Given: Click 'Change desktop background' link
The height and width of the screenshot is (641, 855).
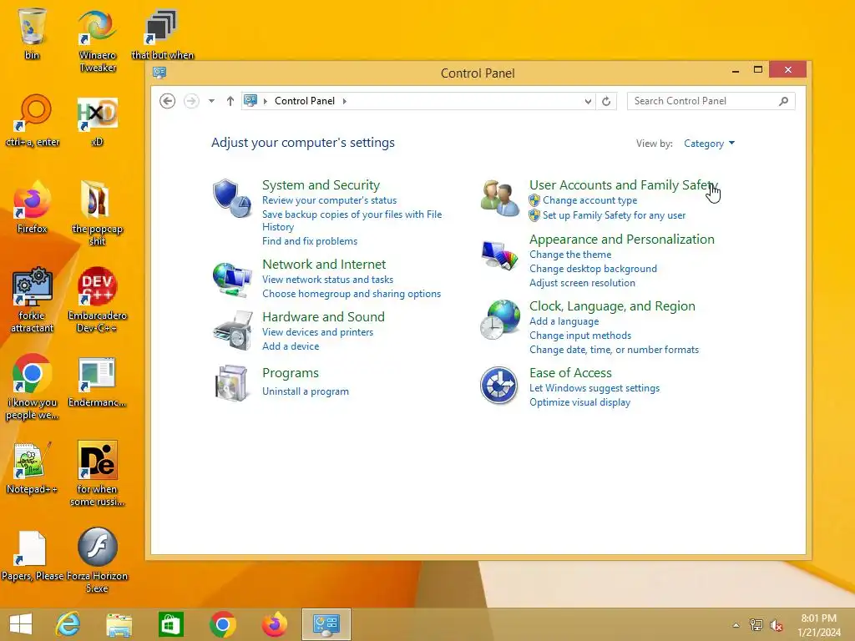Looking at the screenshot, I should coord(594,268).
